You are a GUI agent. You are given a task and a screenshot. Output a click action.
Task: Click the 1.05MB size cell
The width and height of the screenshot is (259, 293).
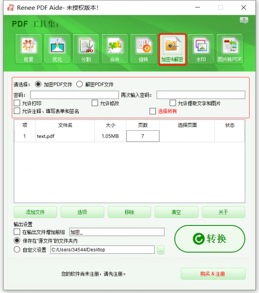click(x=110, y=136)
